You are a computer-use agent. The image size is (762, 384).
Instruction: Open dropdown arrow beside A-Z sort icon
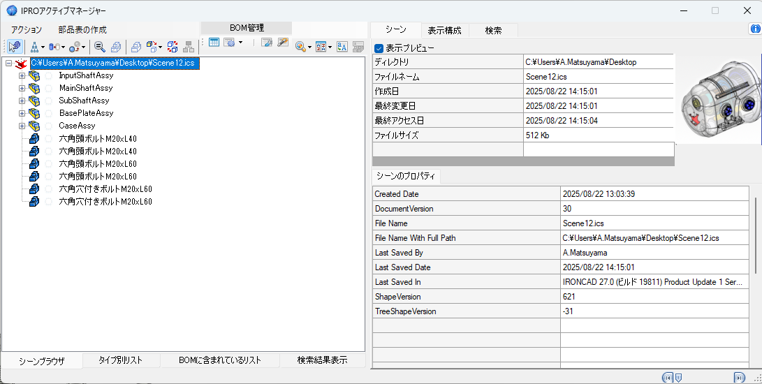[330, 47]
